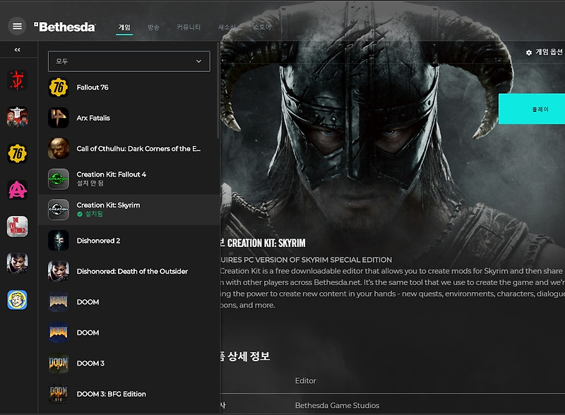This screenshot has height=415, width=565.
Task: Select Creation Kit: Skyrim entry
Action: tap(129, 210)
